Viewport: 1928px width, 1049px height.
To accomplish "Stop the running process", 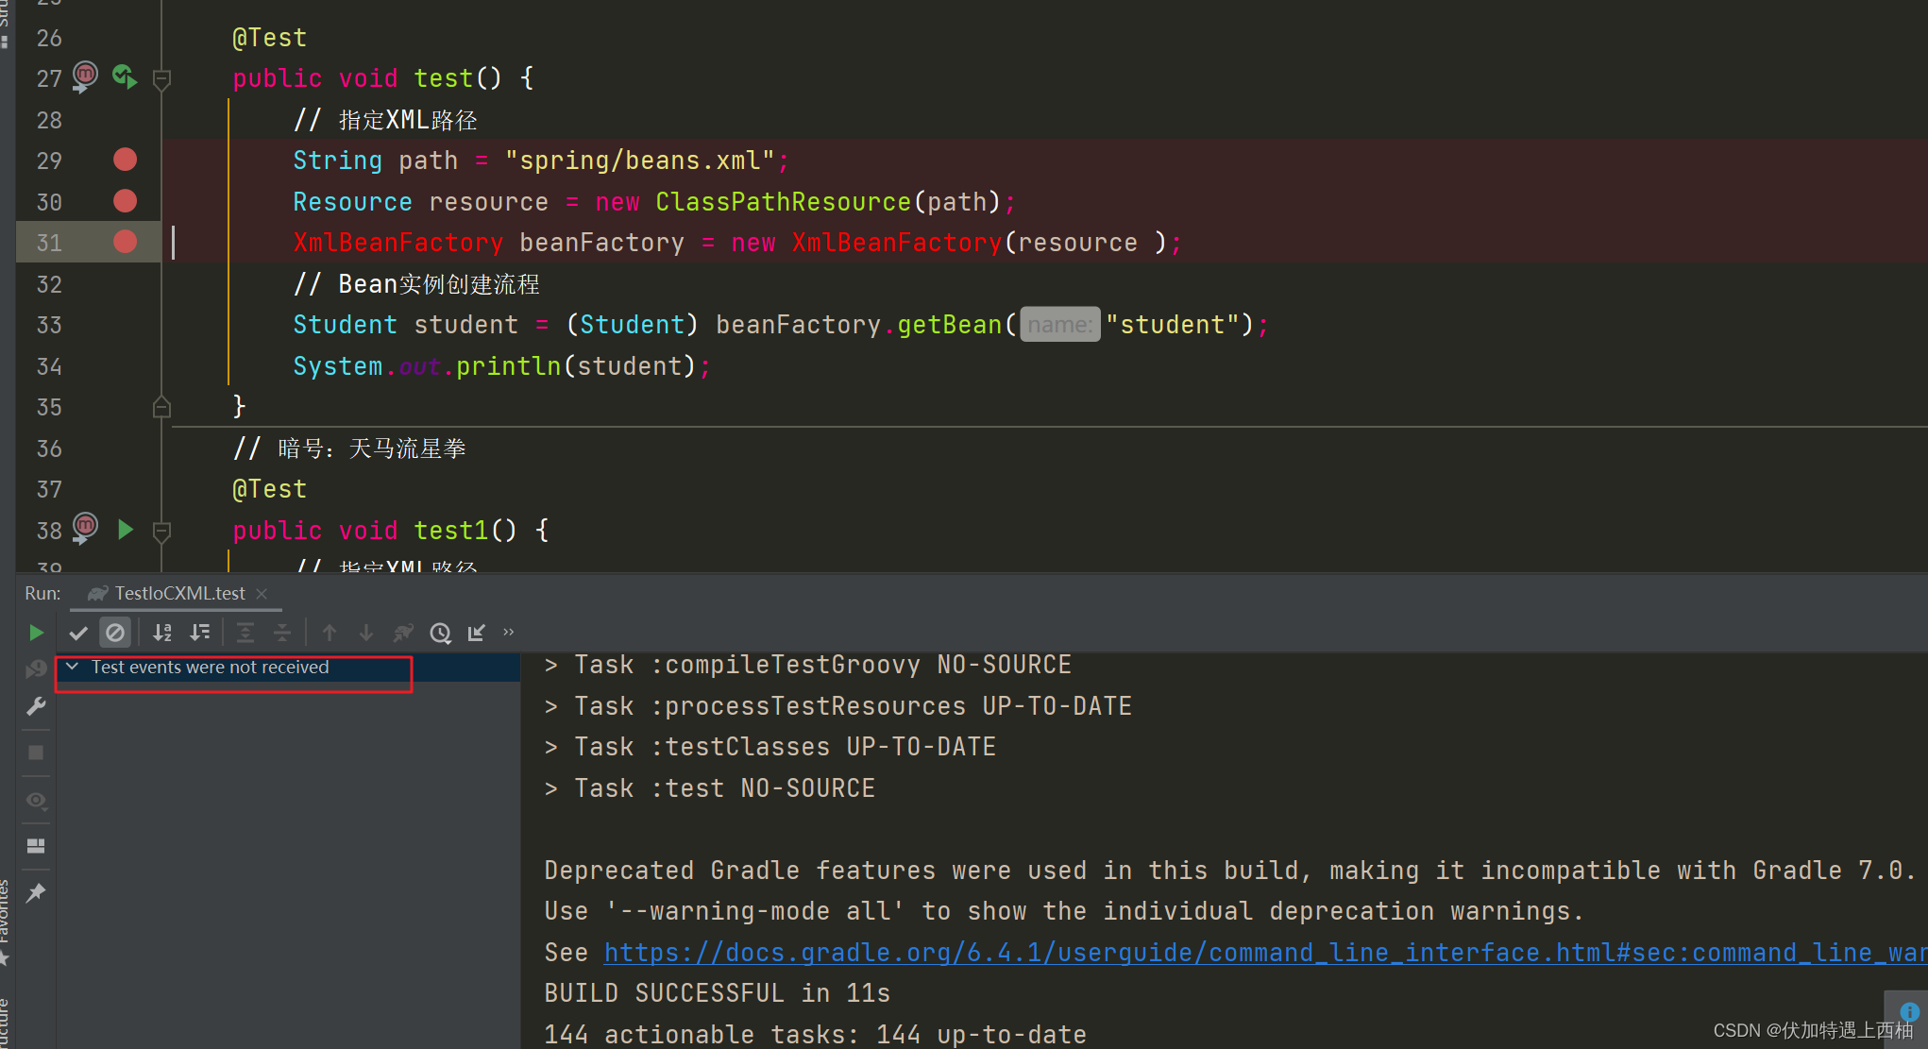I will point(36,753).
